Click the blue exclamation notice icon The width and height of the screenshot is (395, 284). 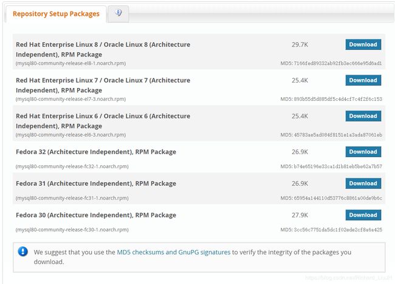22,251
